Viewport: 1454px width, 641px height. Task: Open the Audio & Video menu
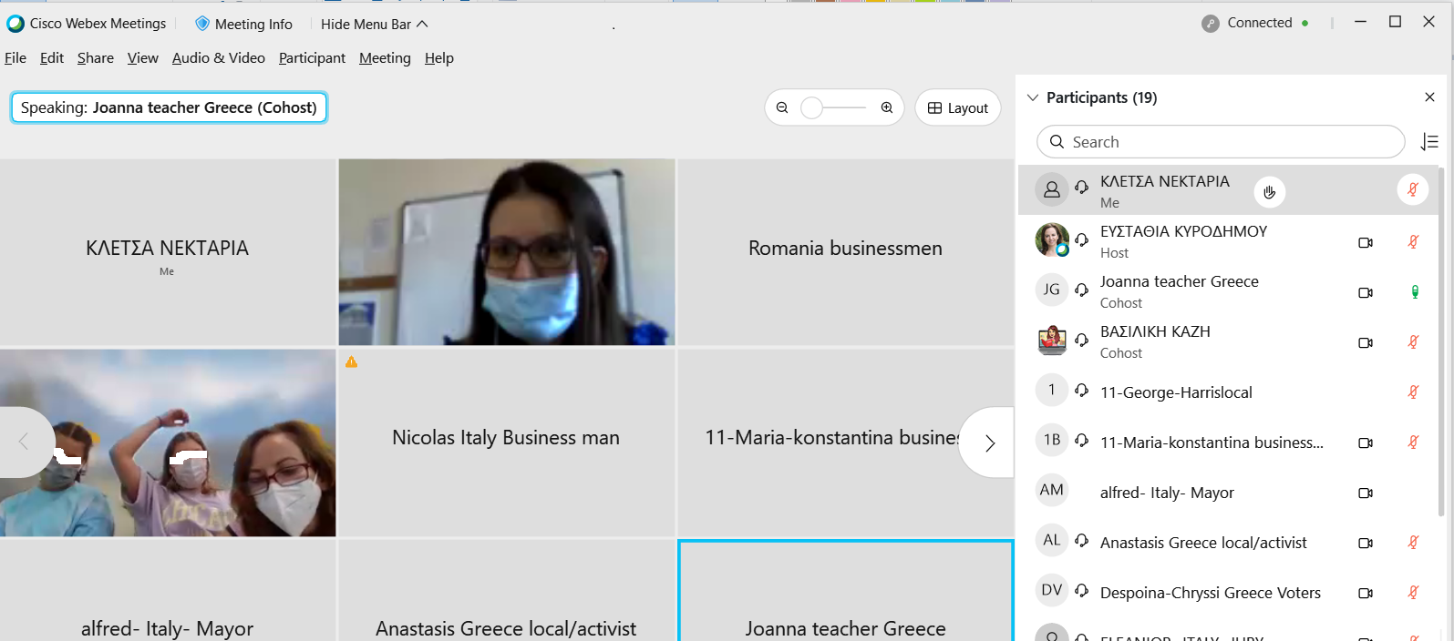point(219,58)
